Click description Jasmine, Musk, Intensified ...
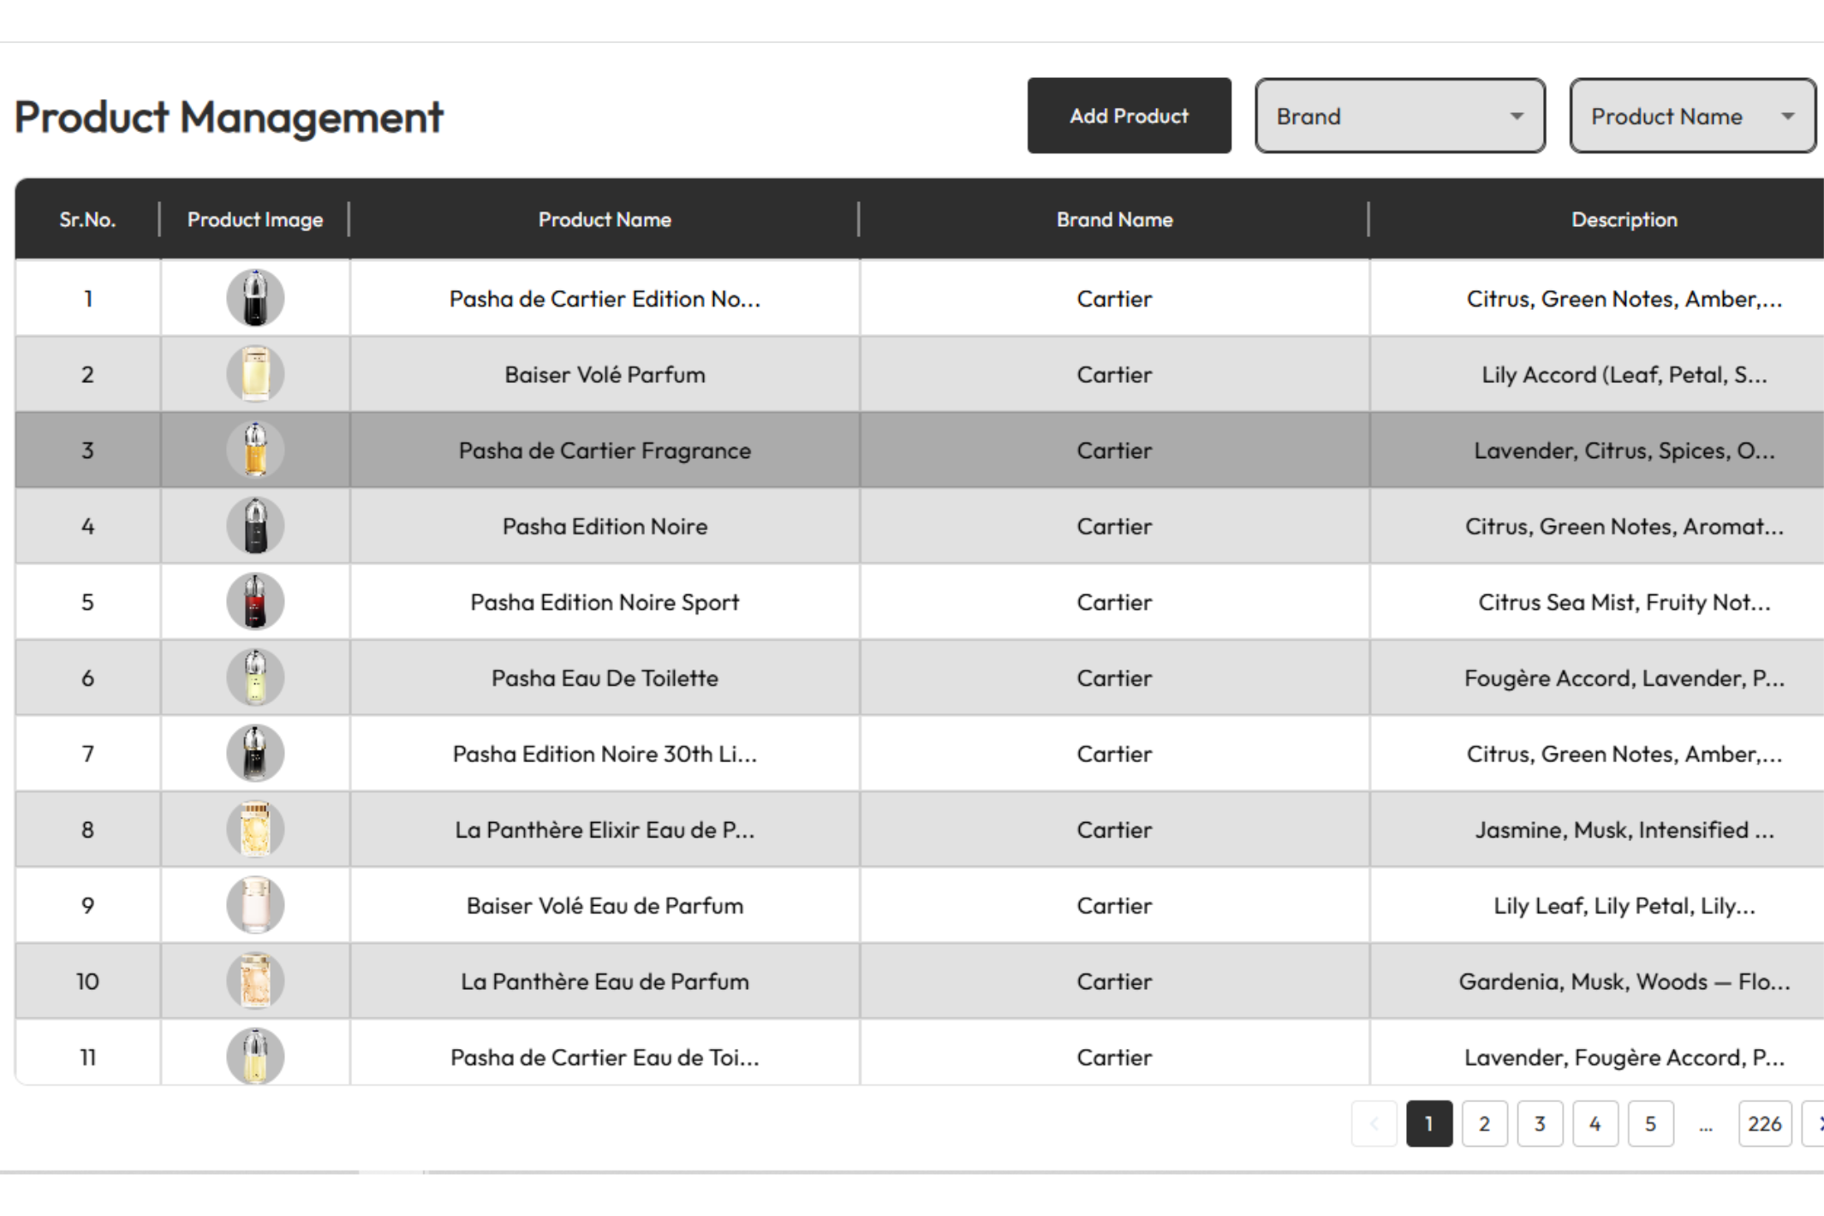The width and height of the screenshot is (1824, 1216). pyautogui.click(x=1624, y=830)
